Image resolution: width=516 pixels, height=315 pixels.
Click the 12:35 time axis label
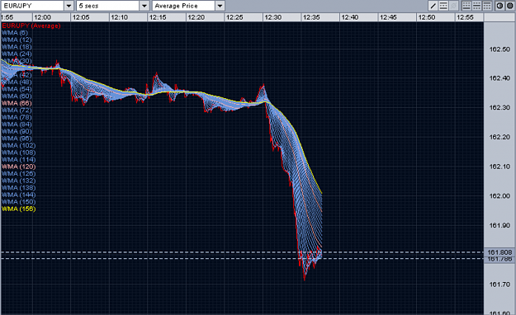311,17
